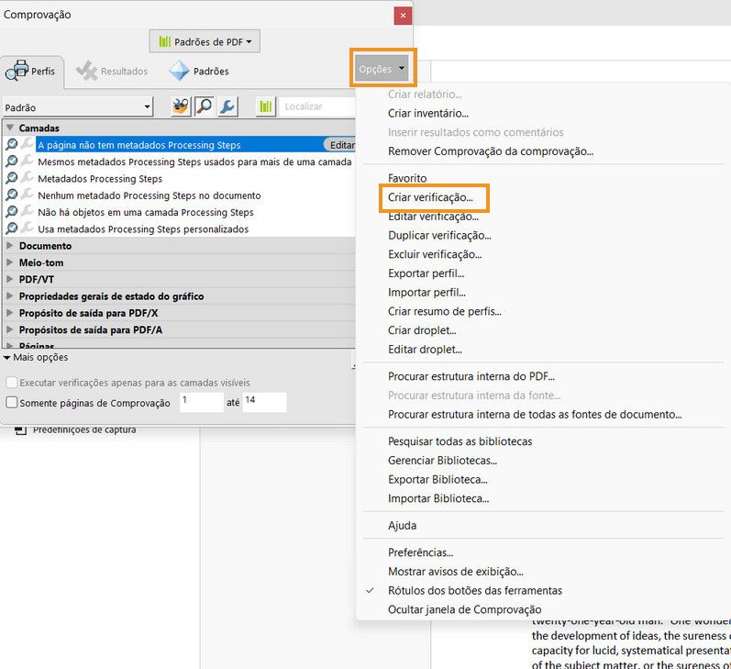Click magnifier icon of 'Não há objetos' row
731x669 pixels.
pos(12,212)
